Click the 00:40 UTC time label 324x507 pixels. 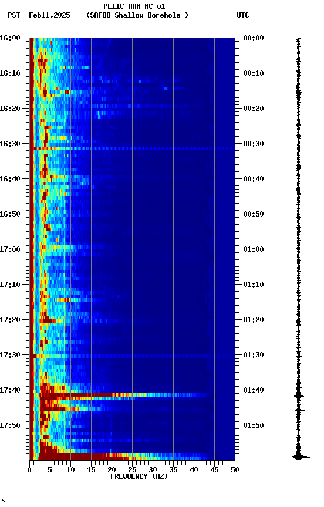pos(254,179)
